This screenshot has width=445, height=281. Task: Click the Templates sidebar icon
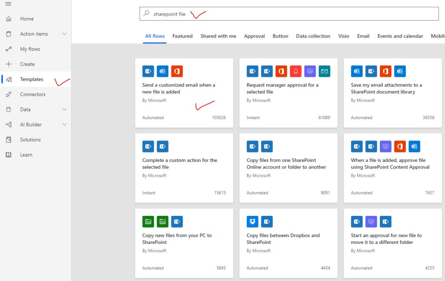click(x=9, y=79)
